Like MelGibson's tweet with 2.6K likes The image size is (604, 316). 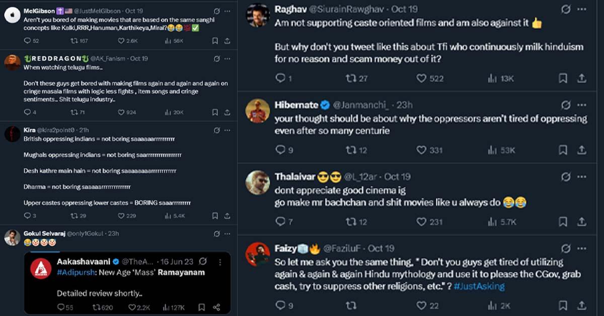121,41
